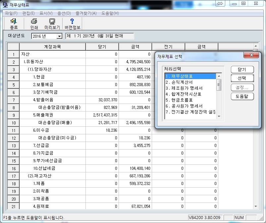Click the 버전정보 (Version info) question icon

tap(72, 24)
